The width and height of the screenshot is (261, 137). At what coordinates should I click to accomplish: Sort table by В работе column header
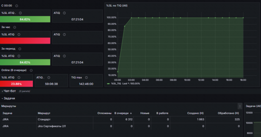click(x=162, y=113)
